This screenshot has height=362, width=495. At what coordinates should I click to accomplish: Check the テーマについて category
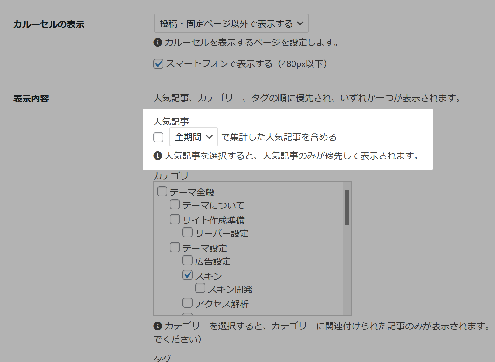(x=175, y=204)
